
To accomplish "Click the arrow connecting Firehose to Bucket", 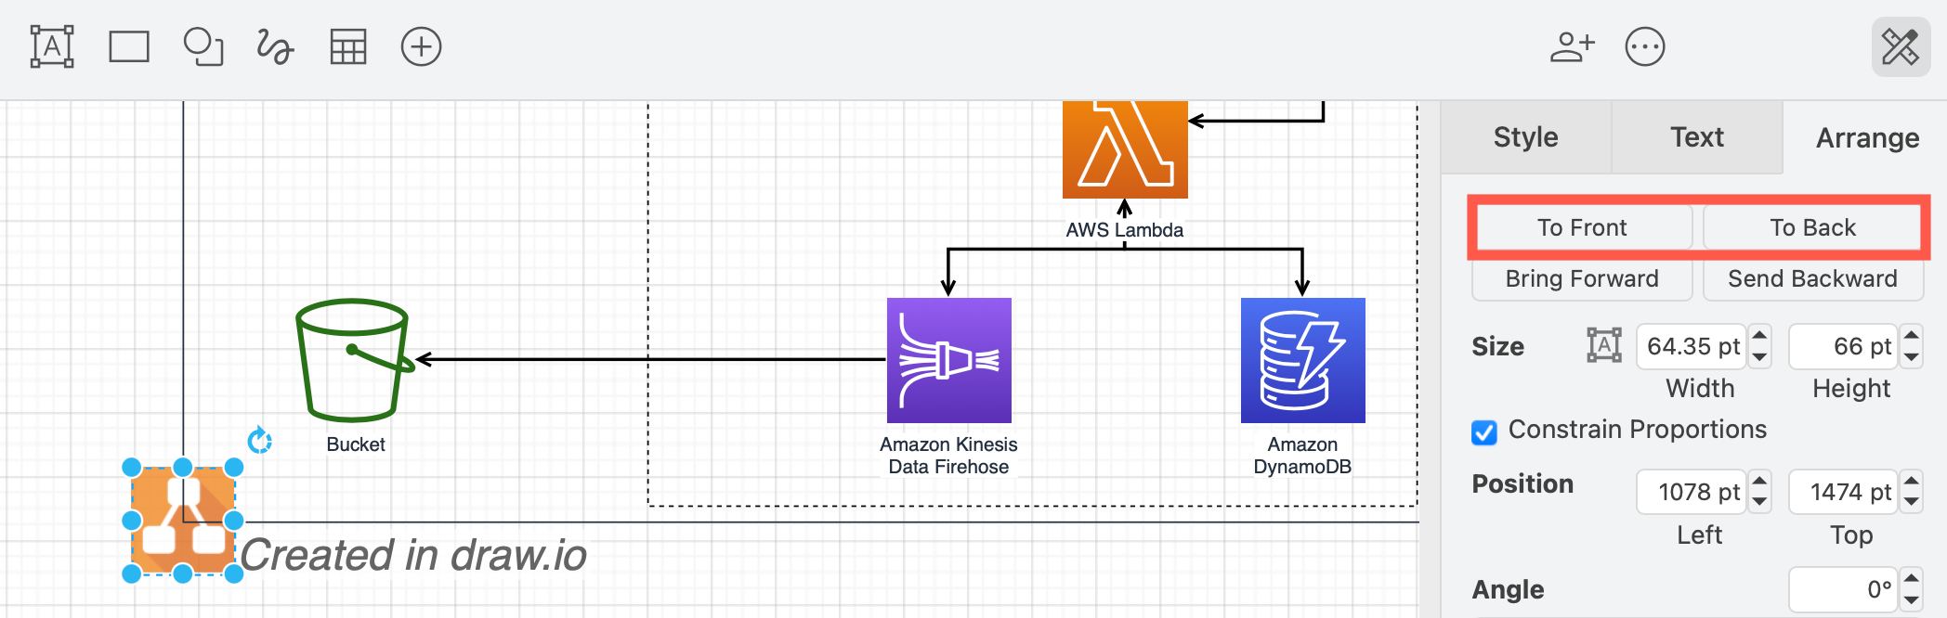I will point(650,359).
